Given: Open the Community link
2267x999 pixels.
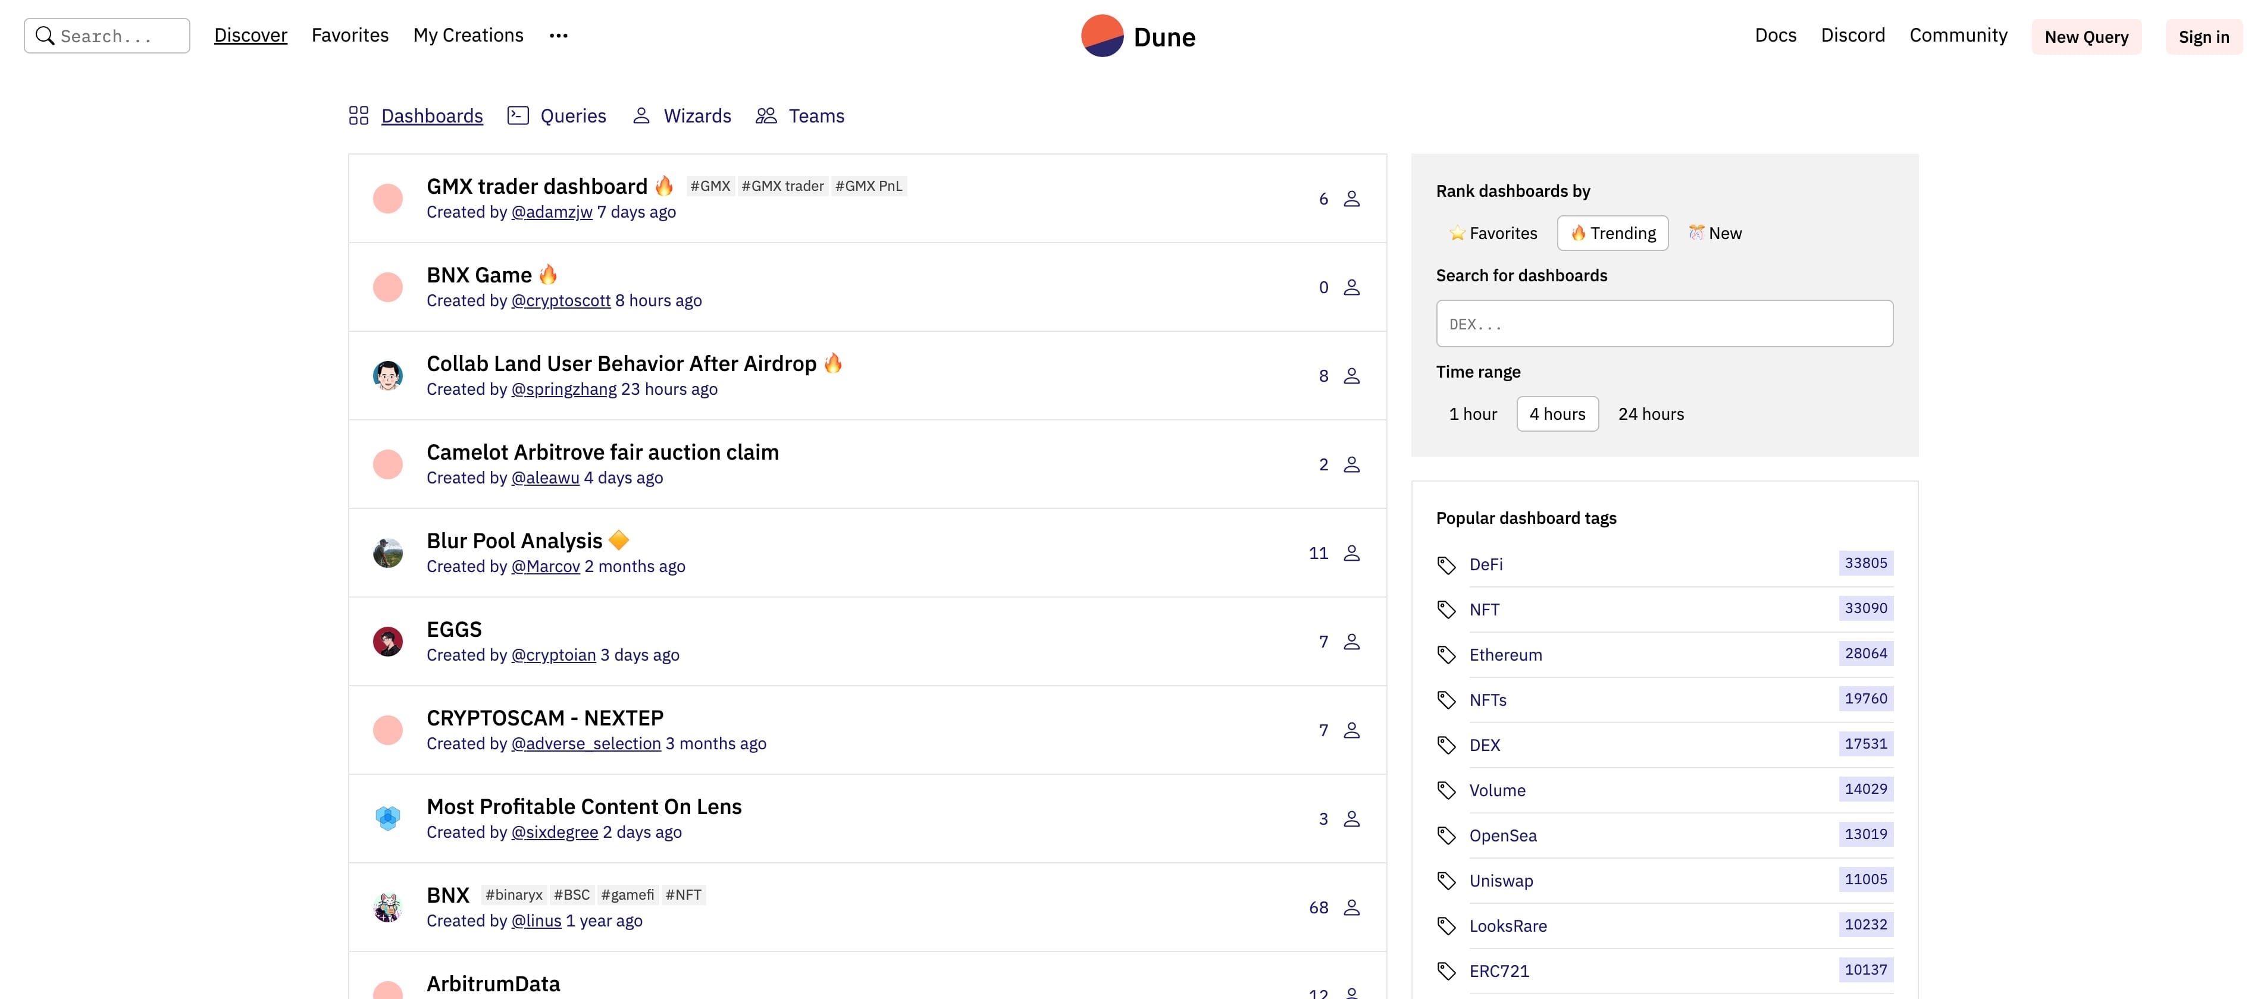Looking at the screenshot, I should [1958, 35].
